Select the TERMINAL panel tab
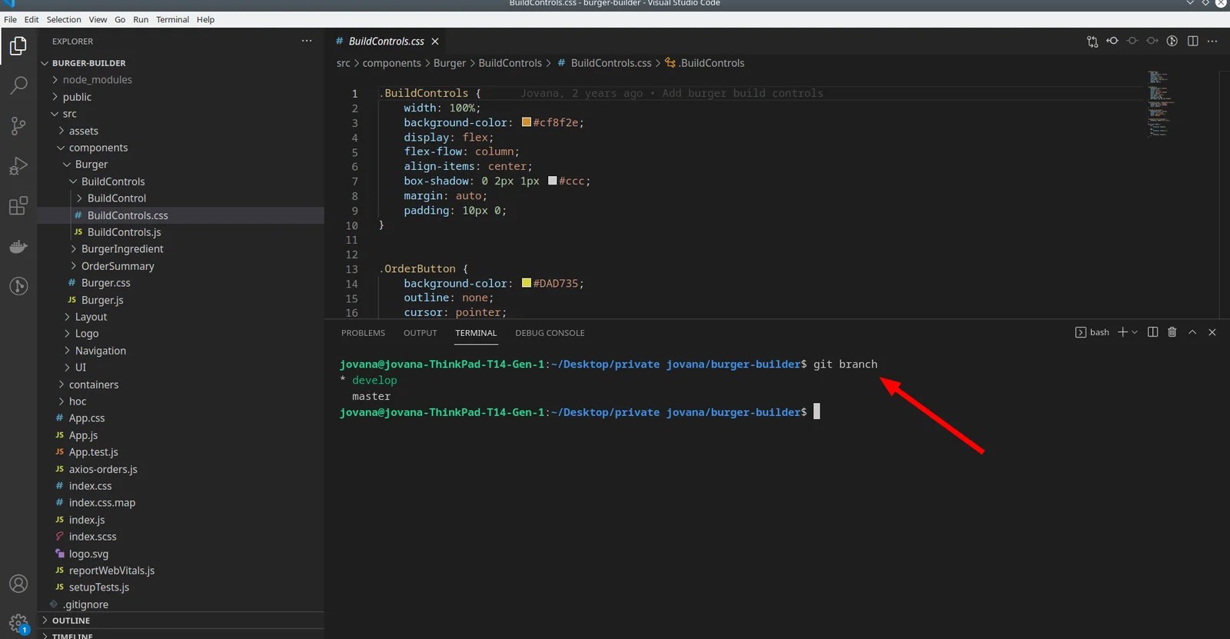This screenshot has width=1230, height=639. click(x=476, y=333)
